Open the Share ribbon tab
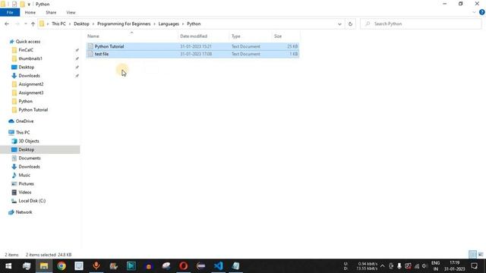Image resolution: width=486 pixels, height=273 pixels. tap(51, 12)
